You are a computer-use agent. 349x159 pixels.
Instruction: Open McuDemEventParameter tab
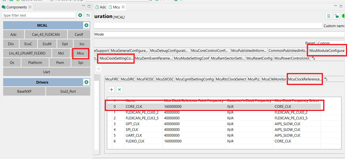point(154,58)
